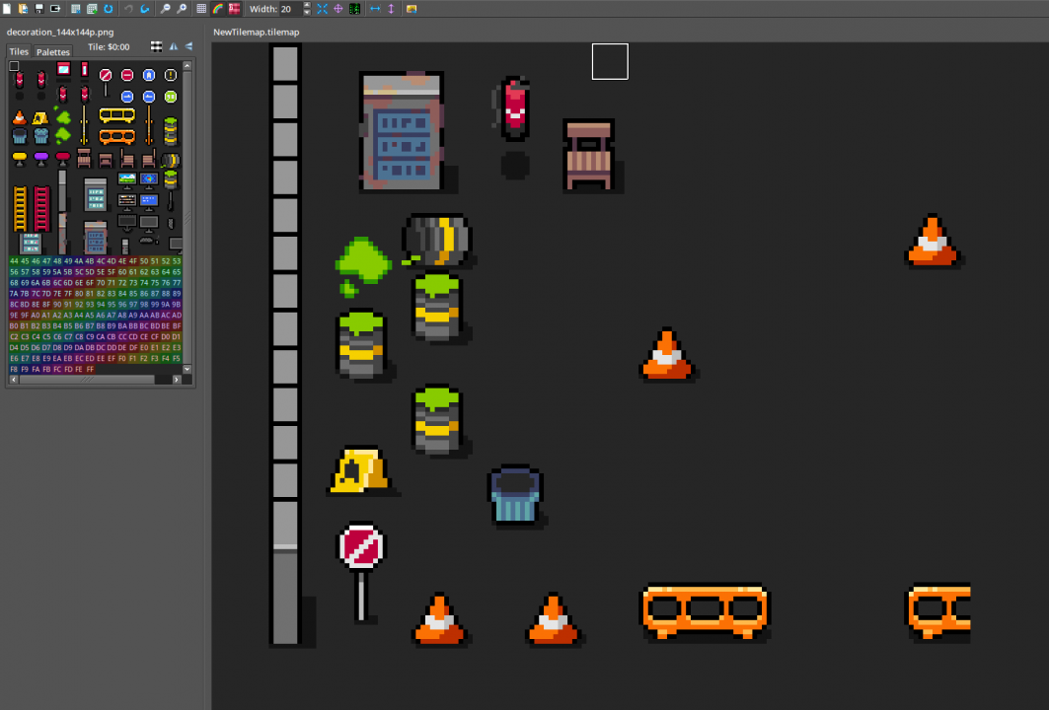Screen dimensions: 1049x710
Task: Decrease the Width value with down stepper
Action: tap(307, 12)
